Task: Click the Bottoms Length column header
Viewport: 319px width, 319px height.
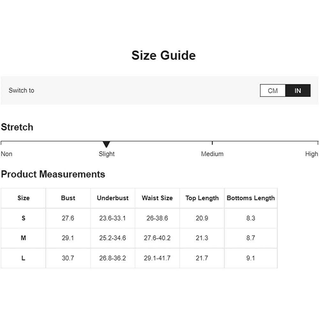Action: pos(251,198)
